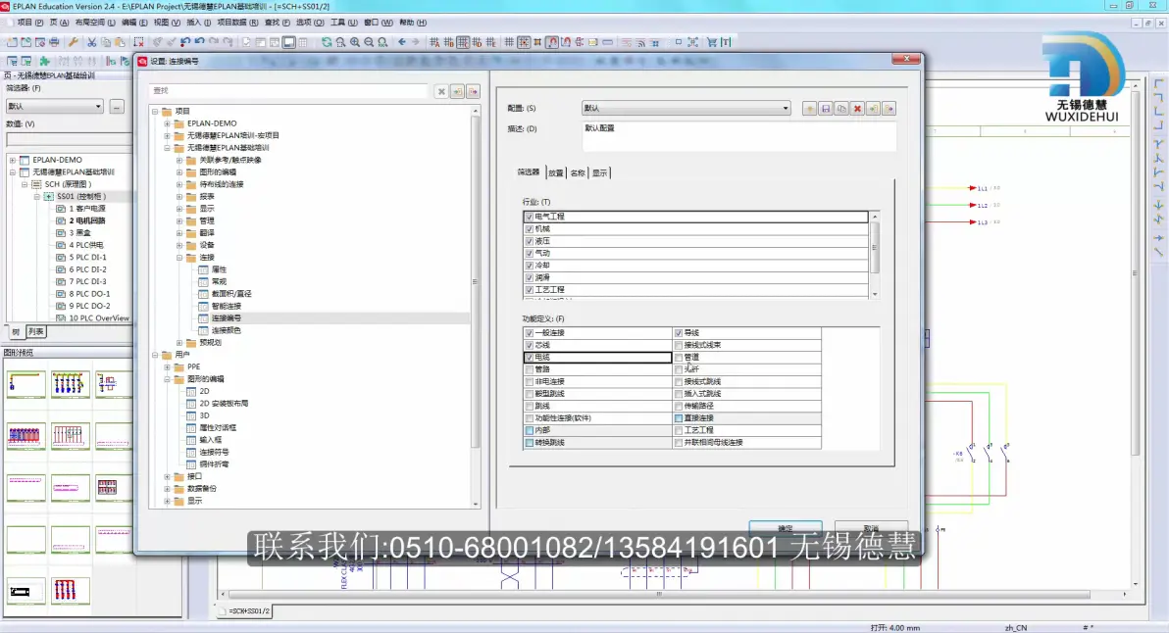The image size is (1169, 633).
Task: Expand the 报表 folder in settings tree
Action: tap(178, 197)
